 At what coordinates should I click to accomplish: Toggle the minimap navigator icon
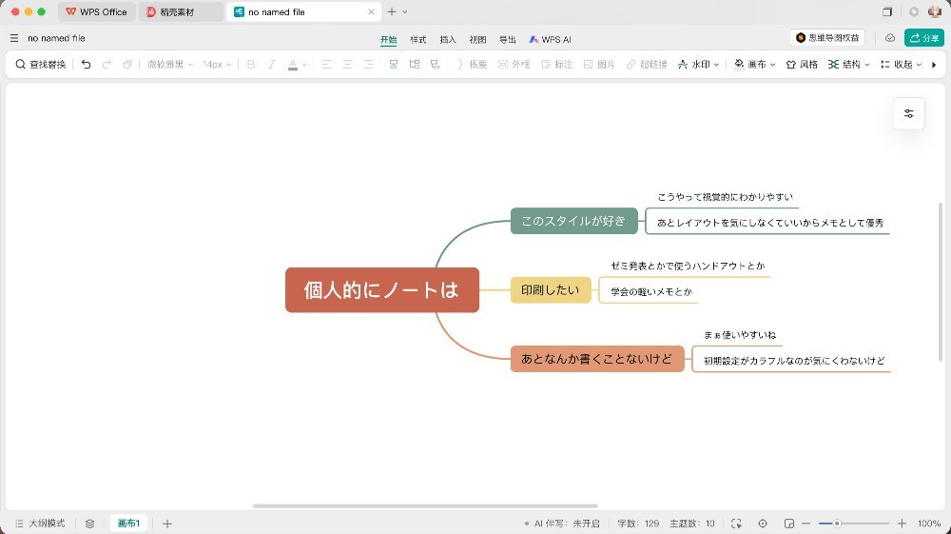coord(789,524)
